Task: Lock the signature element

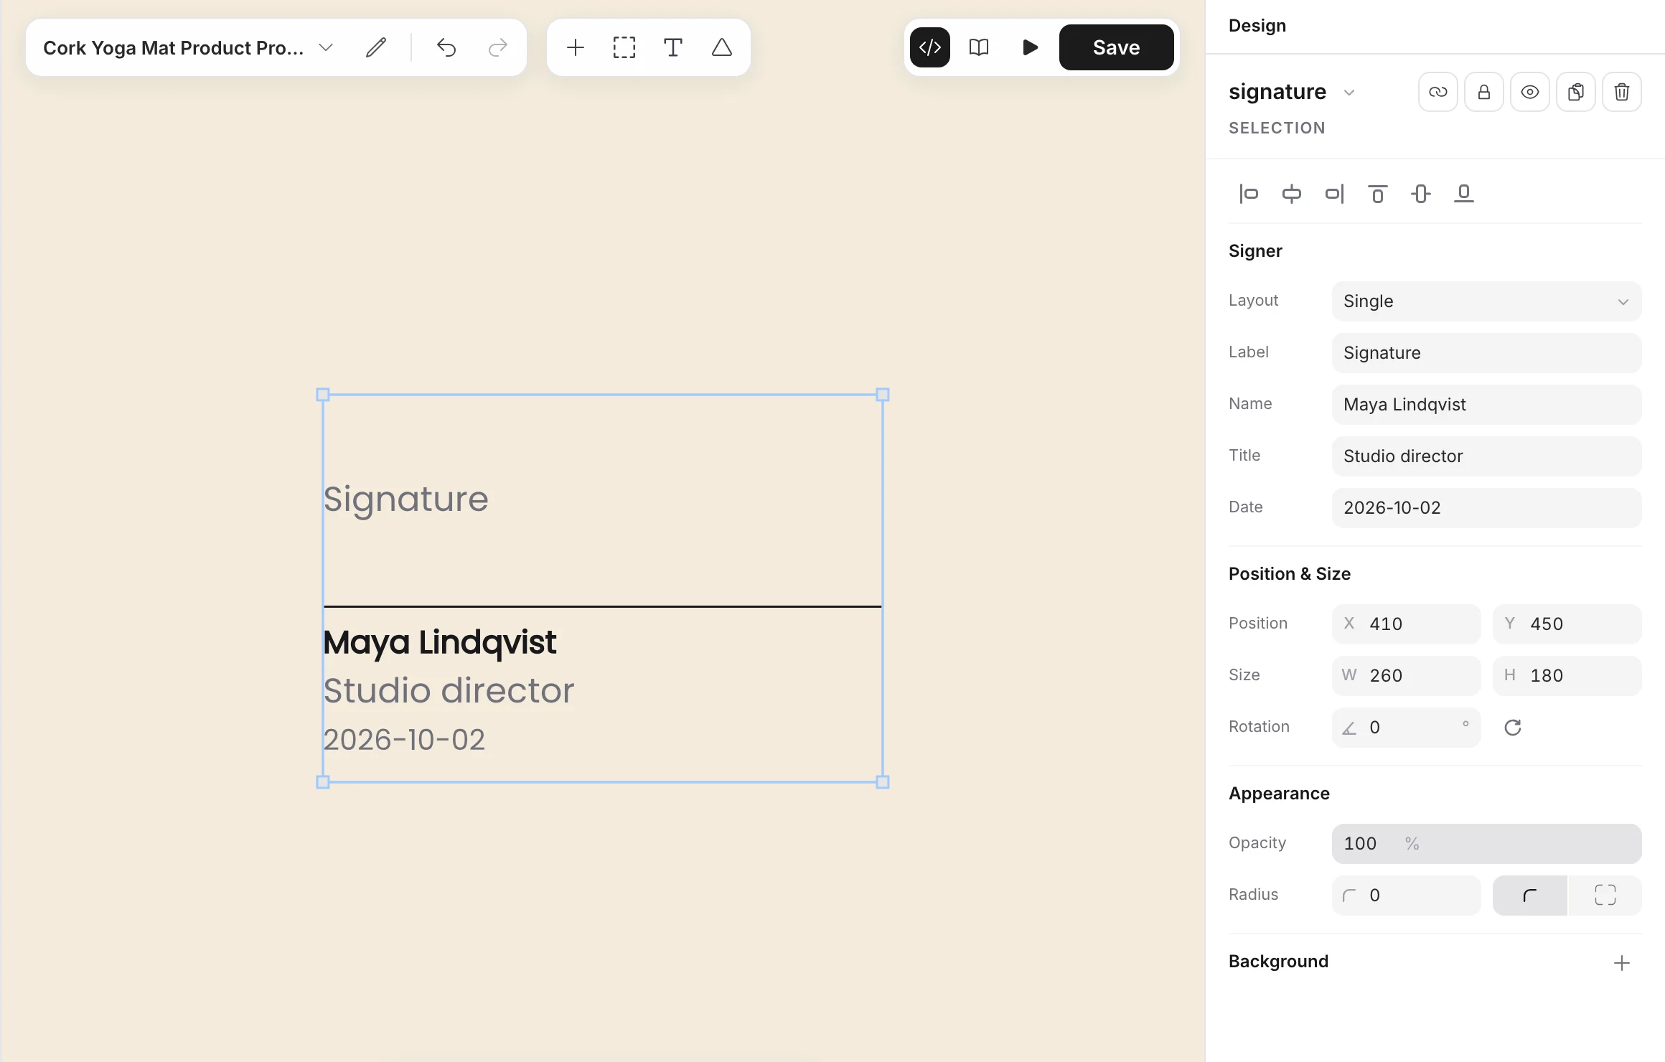Action: click(1484, 92)
